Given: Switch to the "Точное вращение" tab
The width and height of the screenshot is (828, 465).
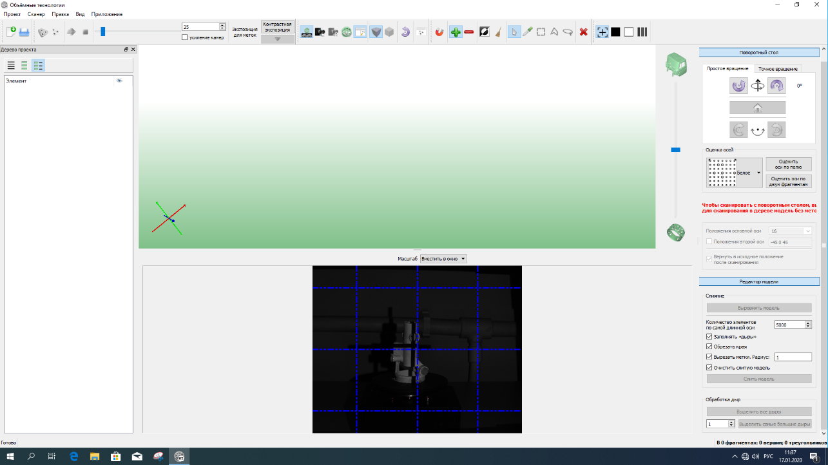Looking at the screenshot, I should click(x=778, y=69).
